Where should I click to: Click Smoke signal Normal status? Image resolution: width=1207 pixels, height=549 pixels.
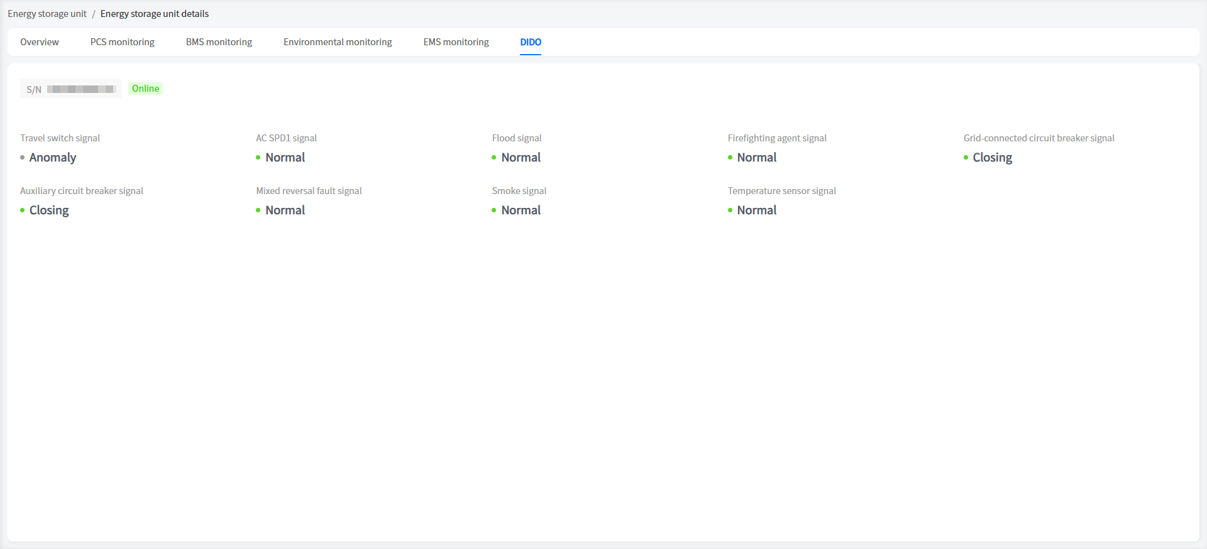[x=521, y=210]
